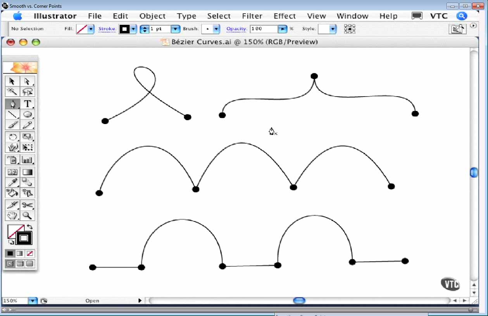Set paint mode to Gradient
Image resolution: width=488 pixels, height=316 pixels.
[20, 253]
